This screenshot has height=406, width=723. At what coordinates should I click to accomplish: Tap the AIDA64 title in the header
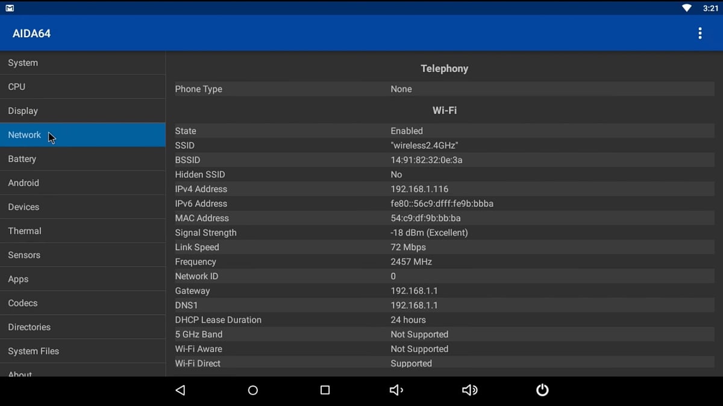click(31, 33)
